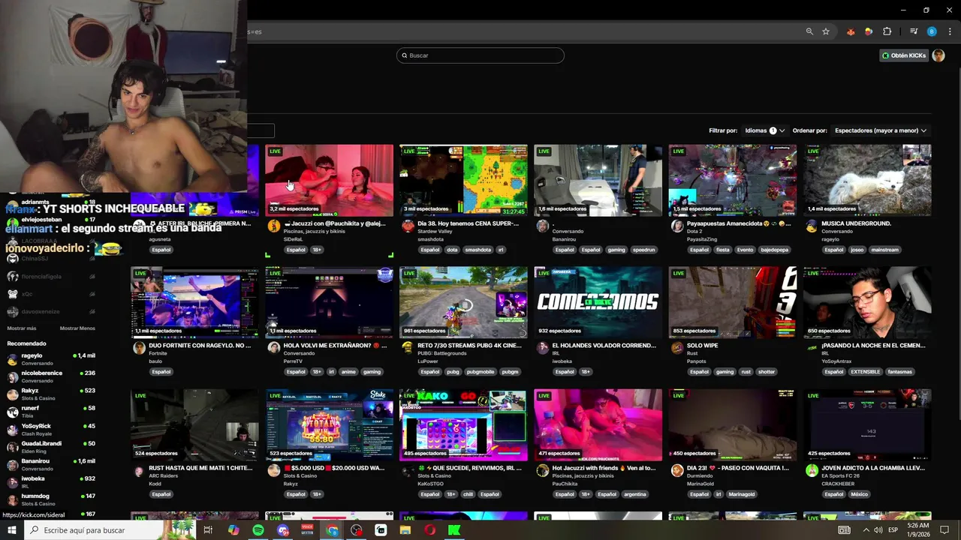Image resolution: width=961 pixels, height=540 pixels.
Task: Click the Windows Start button
Action: click(12, 530)
